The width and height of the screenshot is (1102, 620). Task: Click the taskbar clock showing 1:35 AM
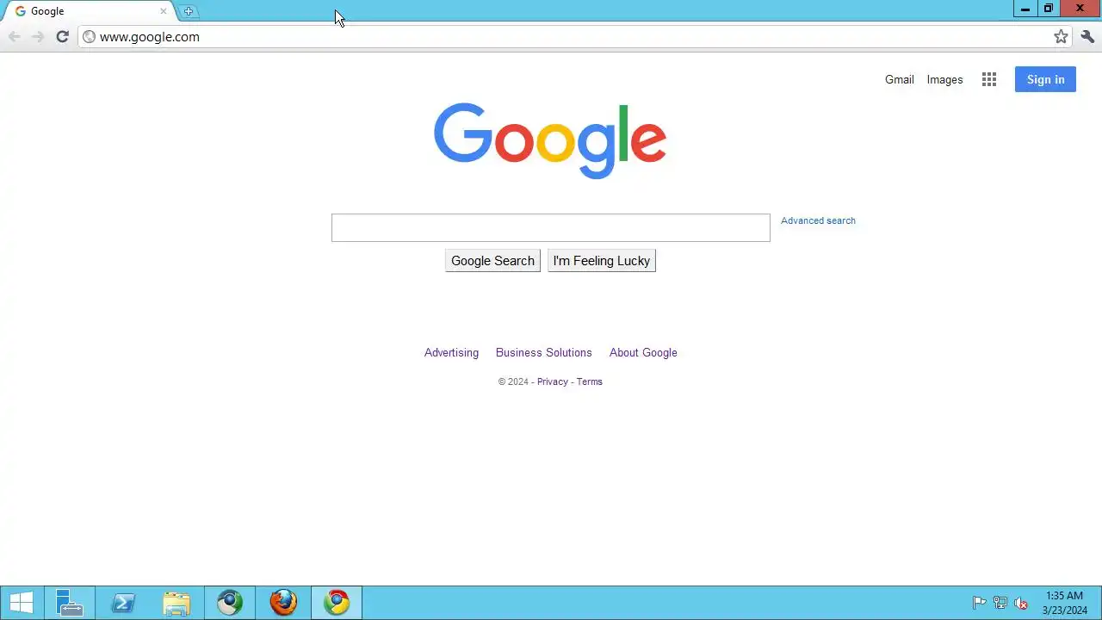(1064, 603)
